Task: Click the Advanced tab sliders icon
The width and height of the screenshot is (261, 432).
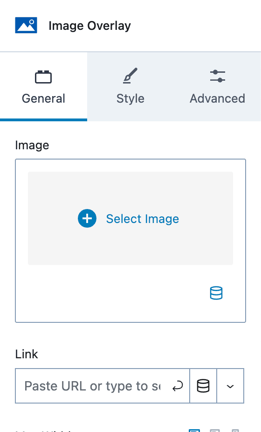Action: tap(218, 76)
